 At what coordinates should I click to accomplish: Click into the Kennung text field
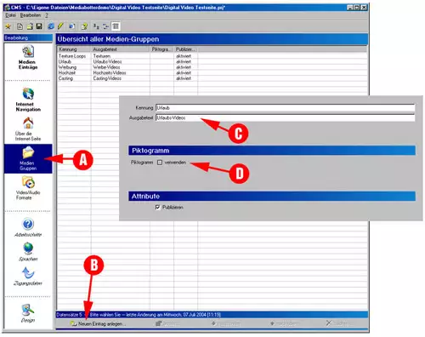pos(286,108)
